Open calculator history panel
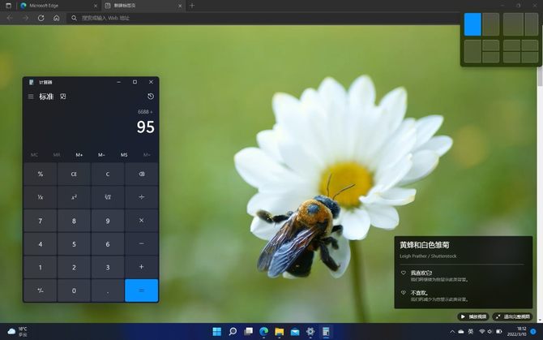 [151, 97]
